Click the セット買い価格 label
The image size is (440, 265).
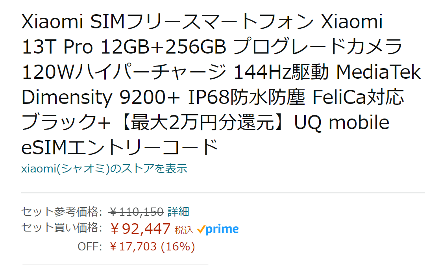(x=61, y=228)
